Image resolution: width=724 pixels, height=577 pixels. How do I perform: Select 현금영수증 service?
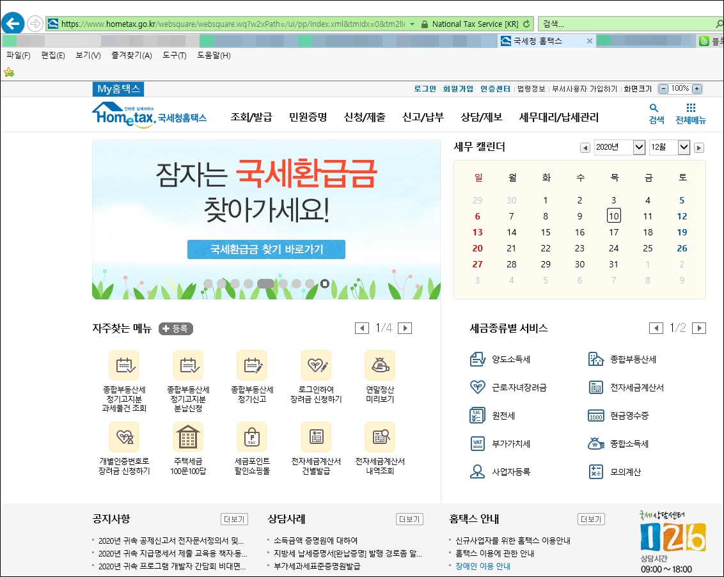coord(618,415)
